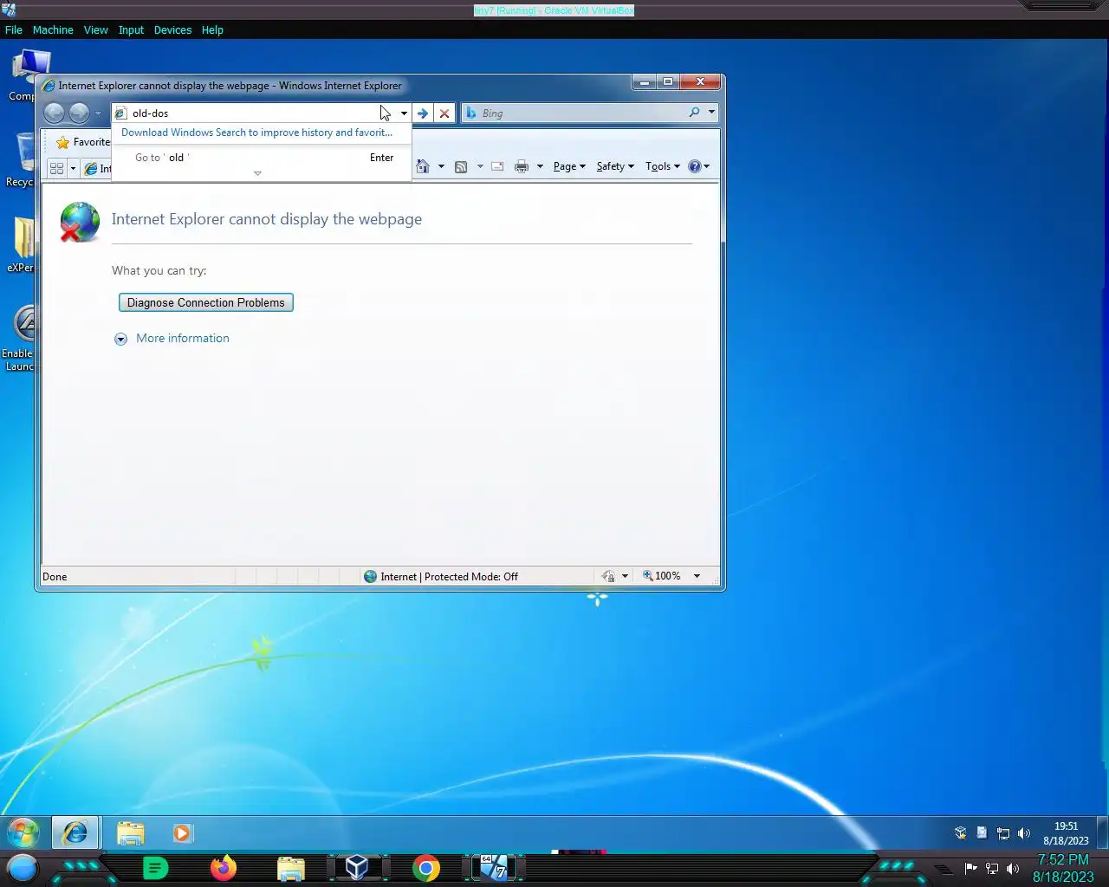Click the blue Help question mark icon

694,166
